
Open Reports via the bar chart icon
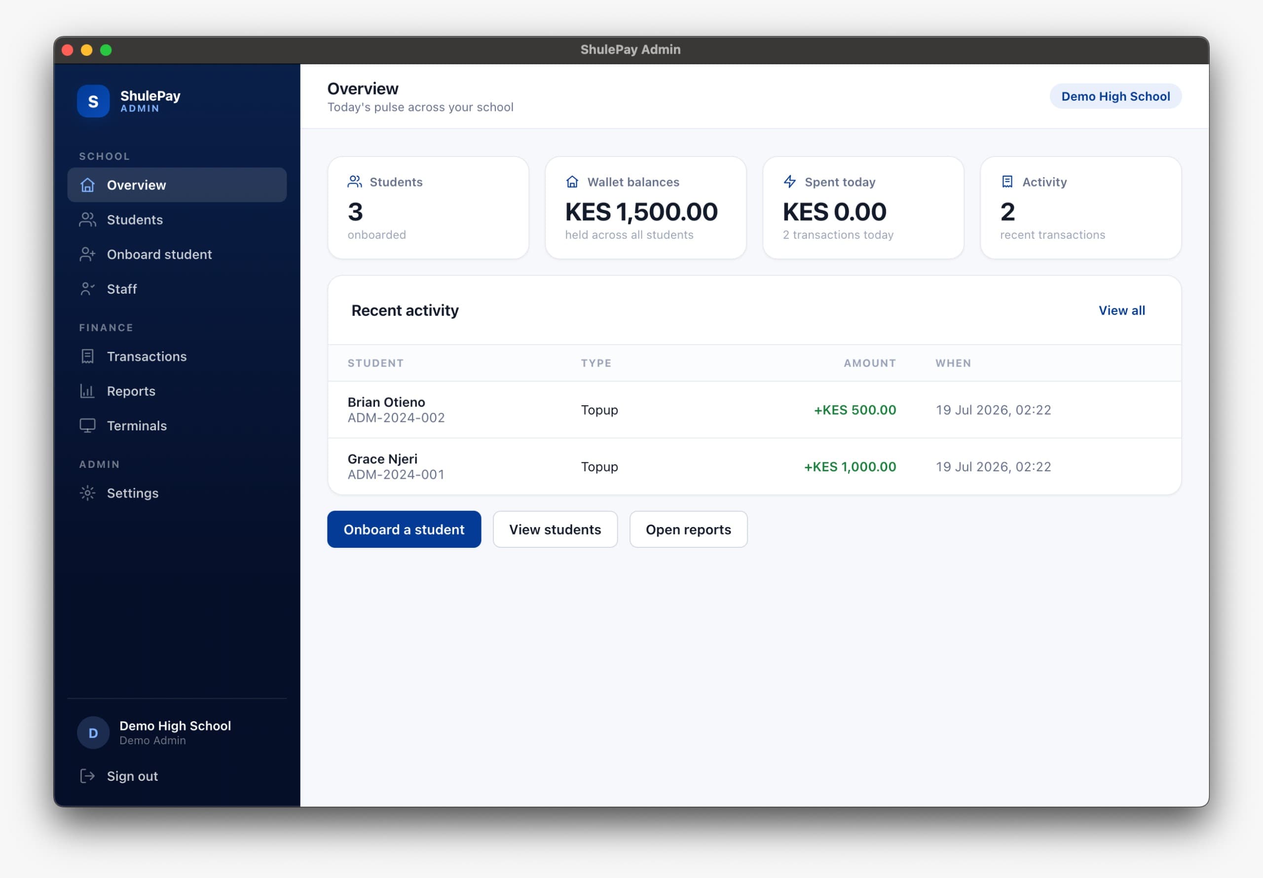pyautogui.click(x=87, y=391)
